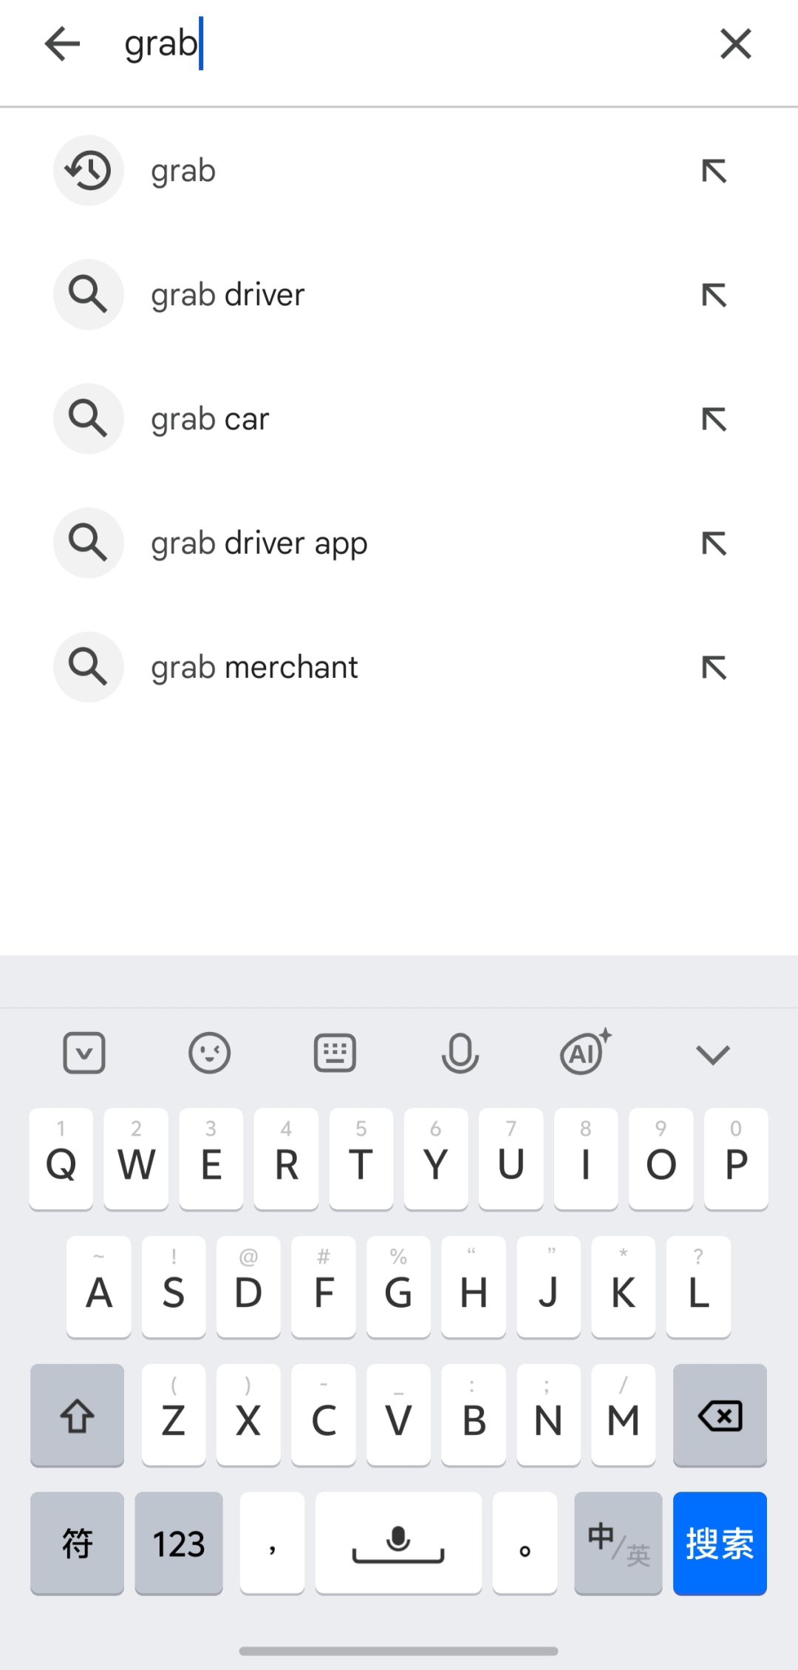Expand the keyboard toolbar menu box icon
798x1670 pixels.
pyautogui.click(x=84, y=1053)
